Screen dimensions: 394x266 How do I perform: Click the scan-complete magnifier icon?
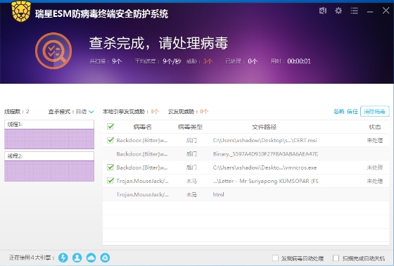tap(53, 51)
